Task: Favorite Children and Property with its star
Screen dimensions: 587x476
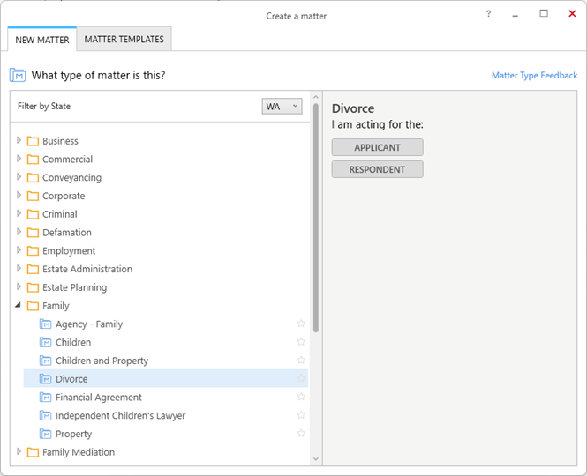Action: pyautogui.click(x=301, y=360)
